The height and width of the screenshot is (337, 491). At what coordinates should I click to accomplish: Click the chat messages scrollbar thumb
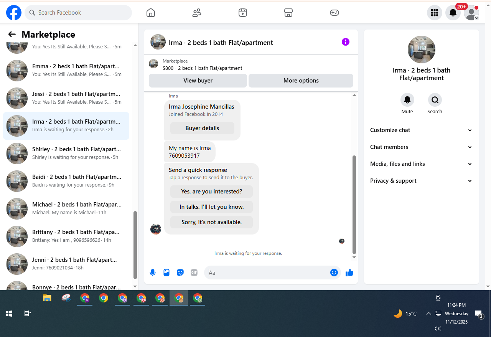(x=354, y=205)
